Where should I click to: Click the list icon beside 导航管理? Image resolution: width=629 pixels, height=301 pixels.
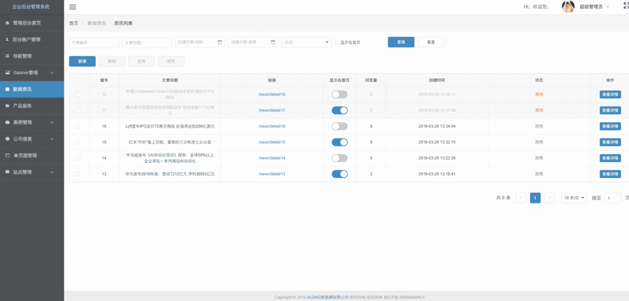[7, 56]
